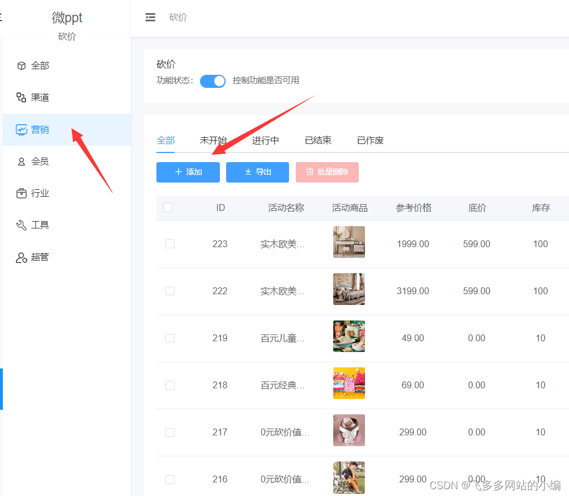Check the row with ID 222

170,291
